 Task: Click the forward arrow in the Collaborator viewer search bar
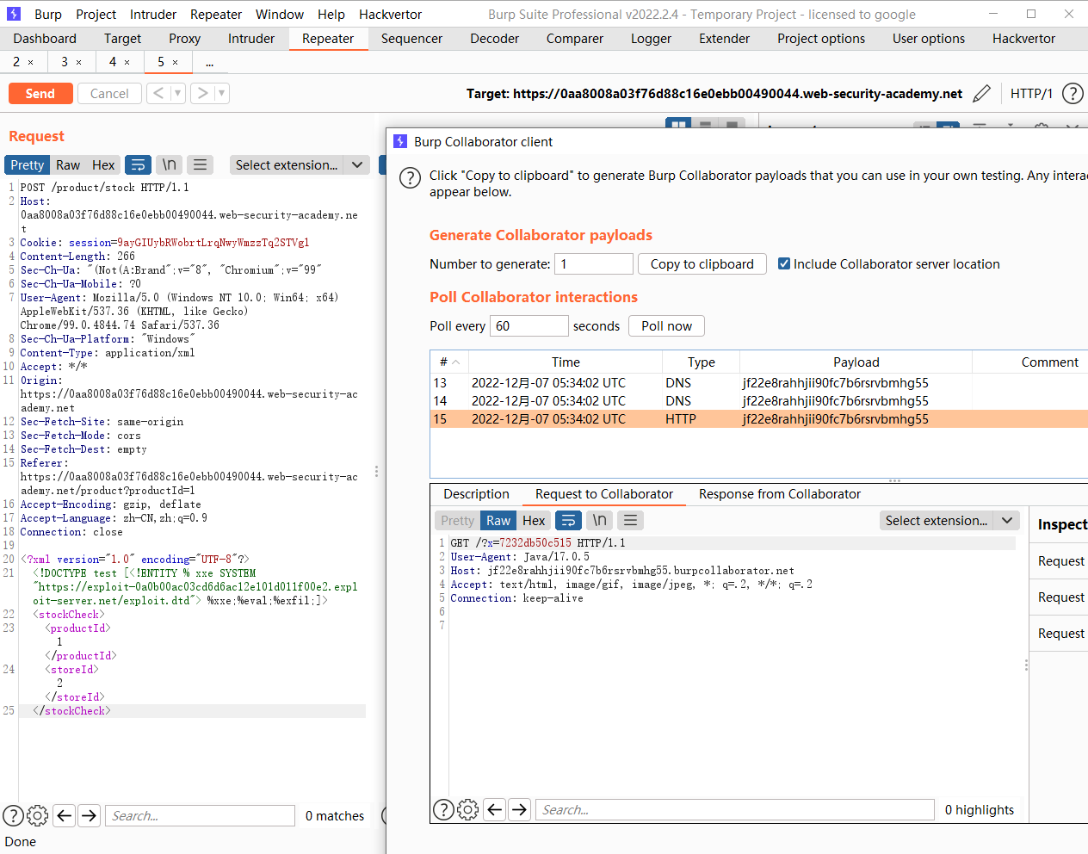[x=520, y=809]
